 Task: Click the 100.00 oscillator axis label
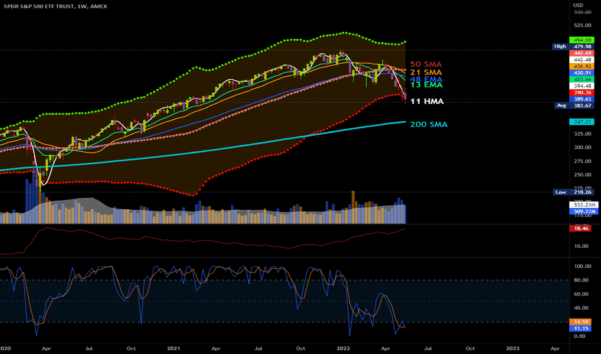click(582, 266)
